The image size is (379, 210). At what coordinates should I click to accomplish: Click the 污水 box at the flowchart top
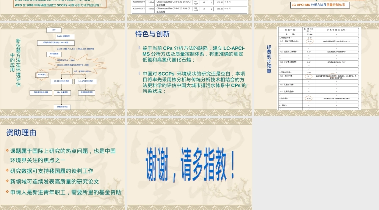point(54,30)
